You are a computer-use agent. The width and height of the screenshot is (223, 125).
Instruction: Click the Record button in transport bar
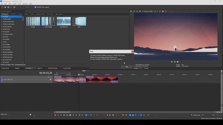pyautogui.click(x=55, y=115)
